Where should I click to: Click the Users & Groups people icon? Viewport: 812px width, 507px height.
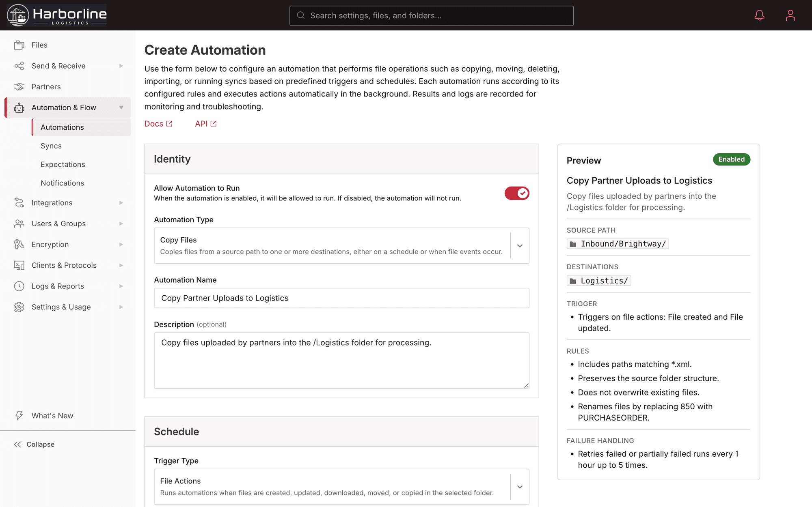pyautogui.click(x=19, y=223)
